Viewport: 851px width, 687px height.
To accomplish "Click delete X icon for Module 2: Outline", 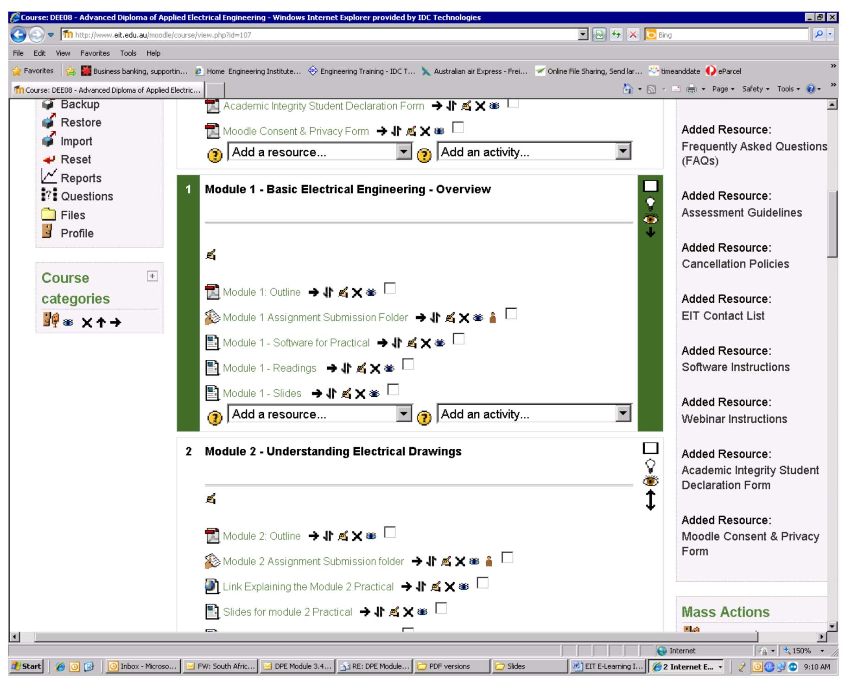I will tap(357, 537).
